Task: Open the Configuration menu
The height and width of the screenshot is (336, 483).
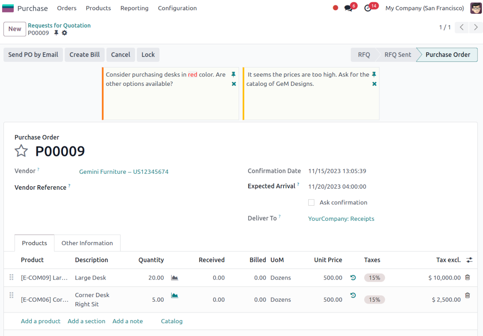Action: click(x=177, y=8)
